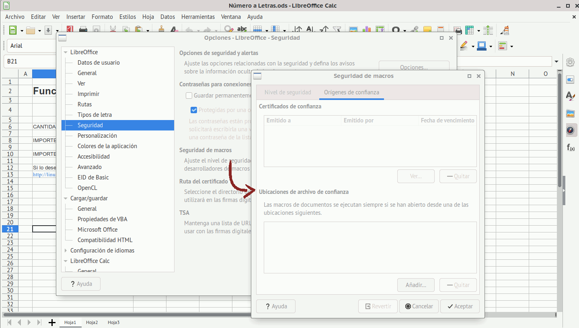Open the sidebar Navigator compass icon
Image resolution: width=579 pixels, height=328 pixels.
click(570, 130)
